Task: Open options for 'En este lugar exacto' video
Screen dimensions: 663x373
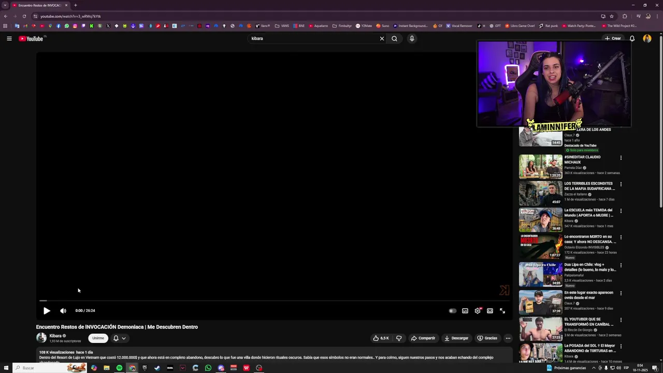Action: click(x=621, y=293)
